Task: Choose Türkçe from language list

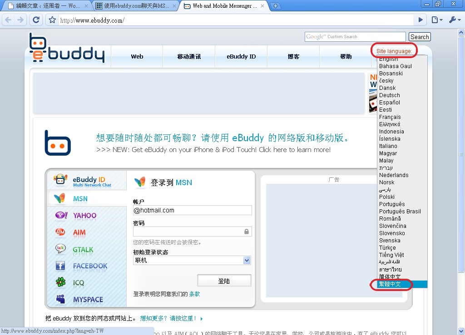Action: tap(402, 247)
